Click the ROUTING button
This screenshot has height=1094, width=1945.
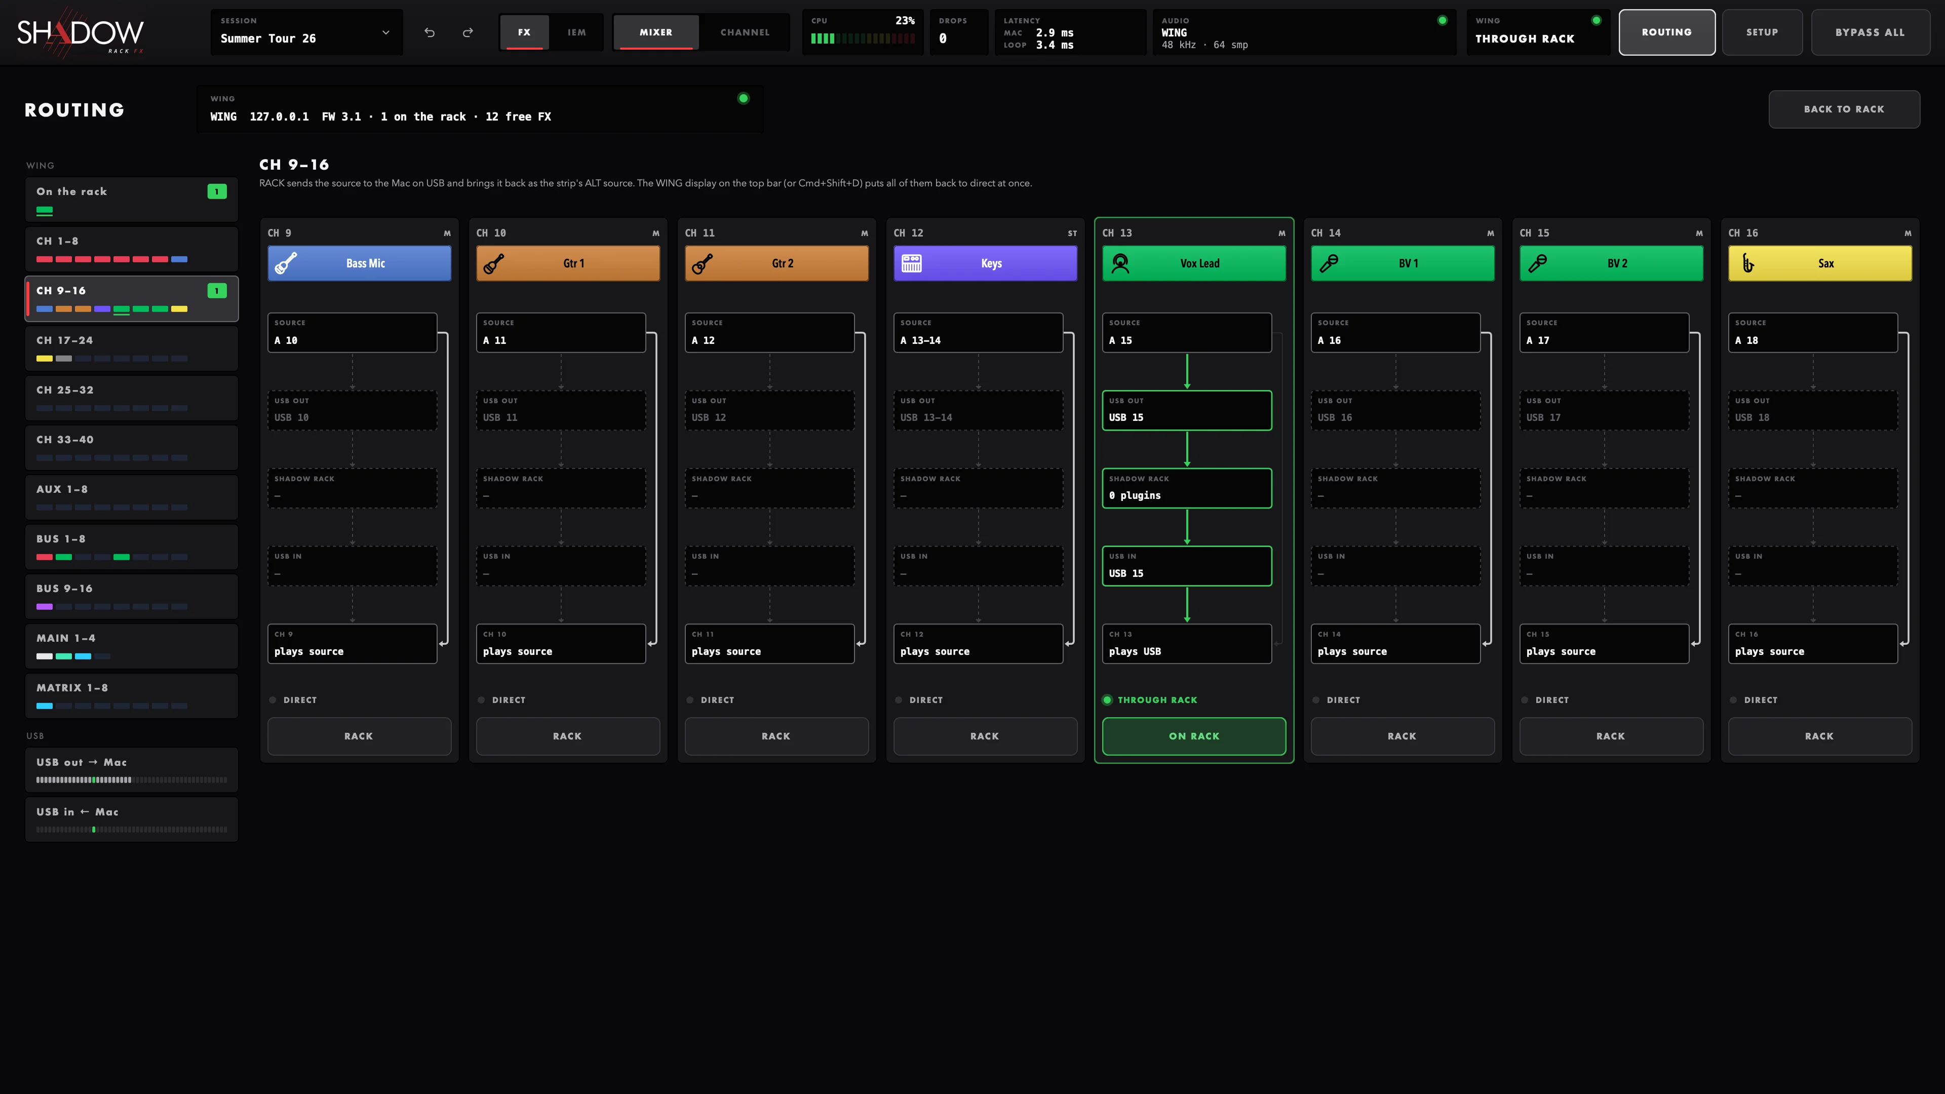point(1667,32)
